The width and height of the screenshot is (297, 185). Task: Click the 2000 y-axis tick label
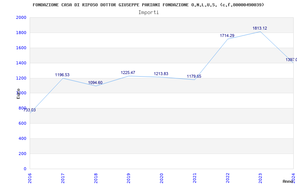point(21,17)
